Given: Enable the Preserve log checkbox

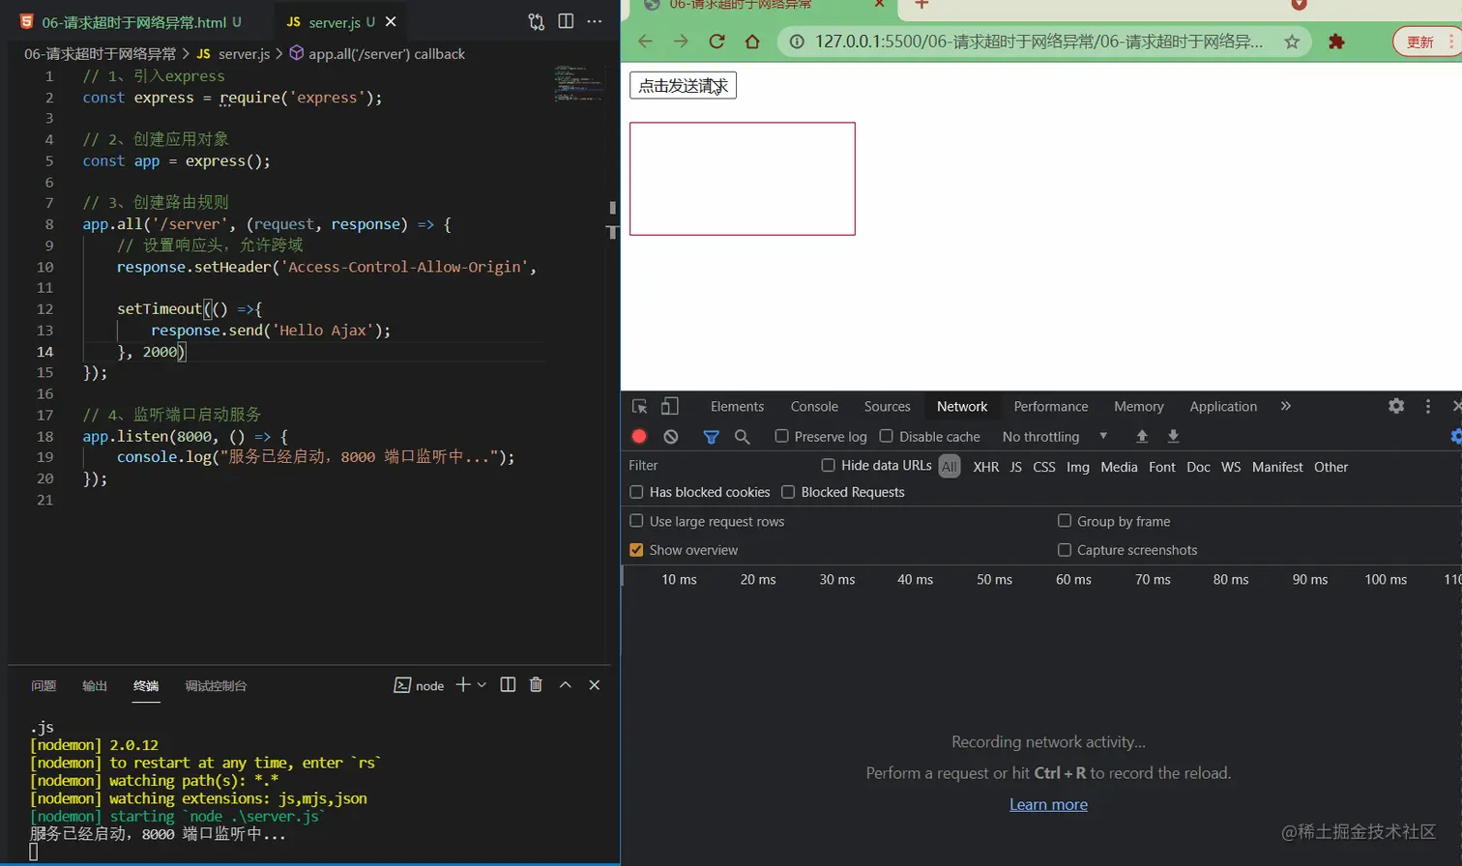Looking at the screenshot, I should coord(782,436).
